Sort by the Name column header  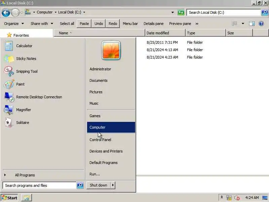100,33
